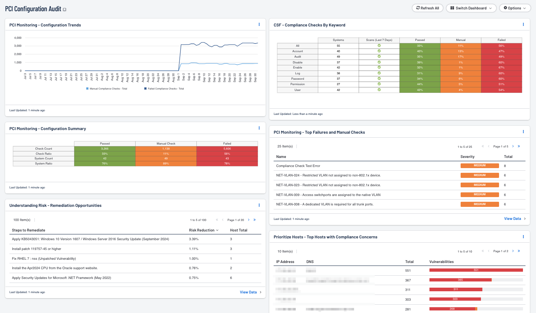The width and height of the screenshot is (536, 313).
Task: Open kebab menu of Configuration Summary panel
Action: [259, 128]
